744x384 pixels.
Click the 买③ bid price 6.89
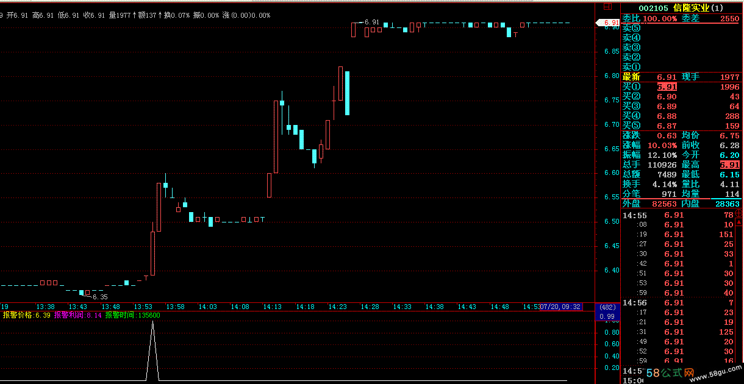[x=667, y=106]
